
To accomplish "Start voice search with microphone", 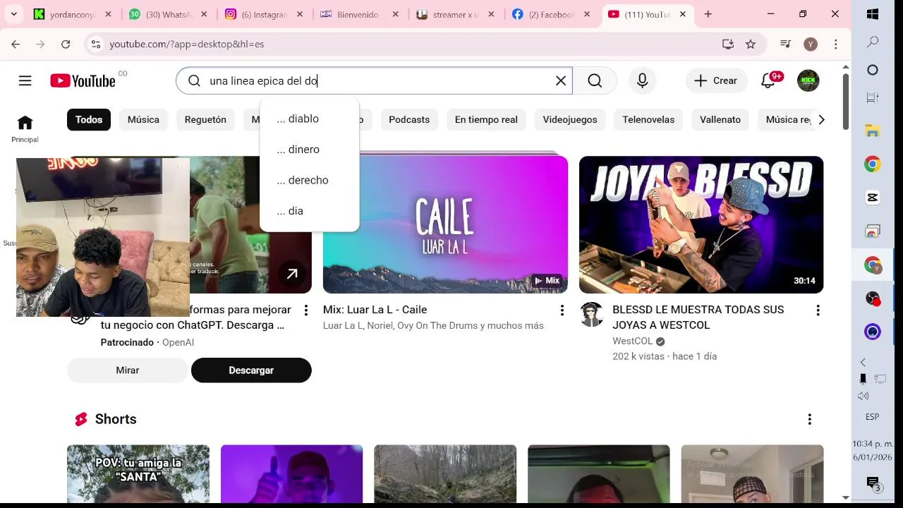I will point(642,80).
